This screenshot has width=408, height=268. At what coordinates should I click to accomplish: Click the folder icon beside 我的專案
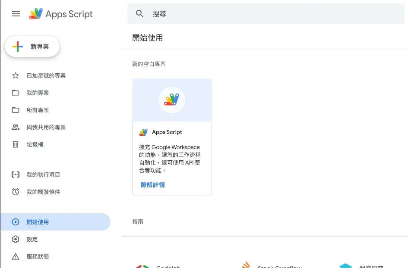pos(16,93)
